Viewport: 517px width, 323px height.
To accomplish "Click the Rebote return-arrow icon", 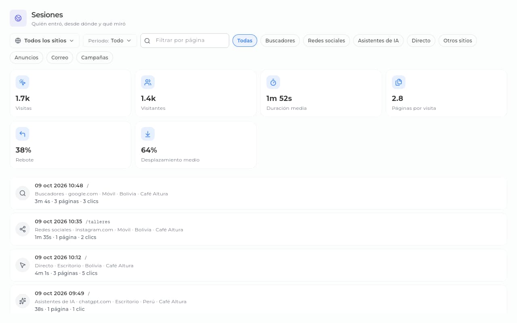I will tap(22, 134).
